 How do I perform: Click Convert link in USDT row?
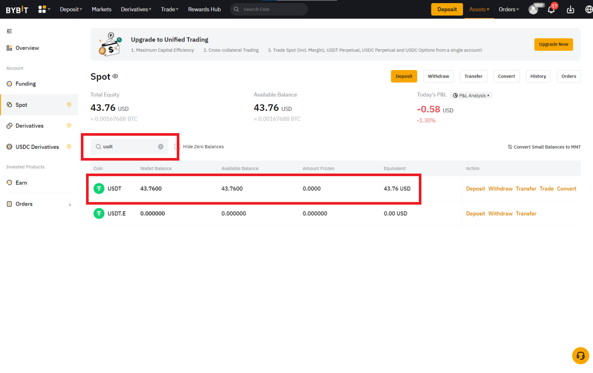click(x=567, y=189)
